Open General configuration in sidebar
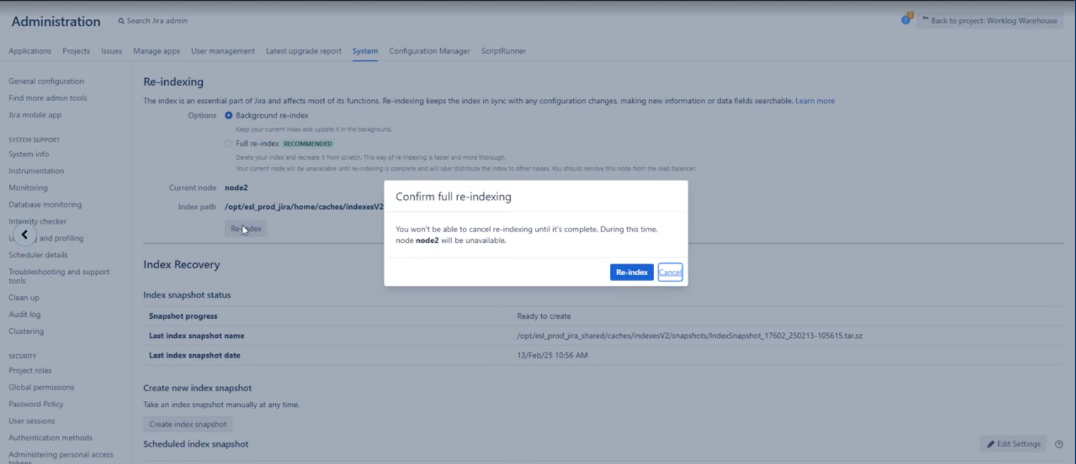The height and width of the screenshot is (464, 1076). tap(46, 81)
